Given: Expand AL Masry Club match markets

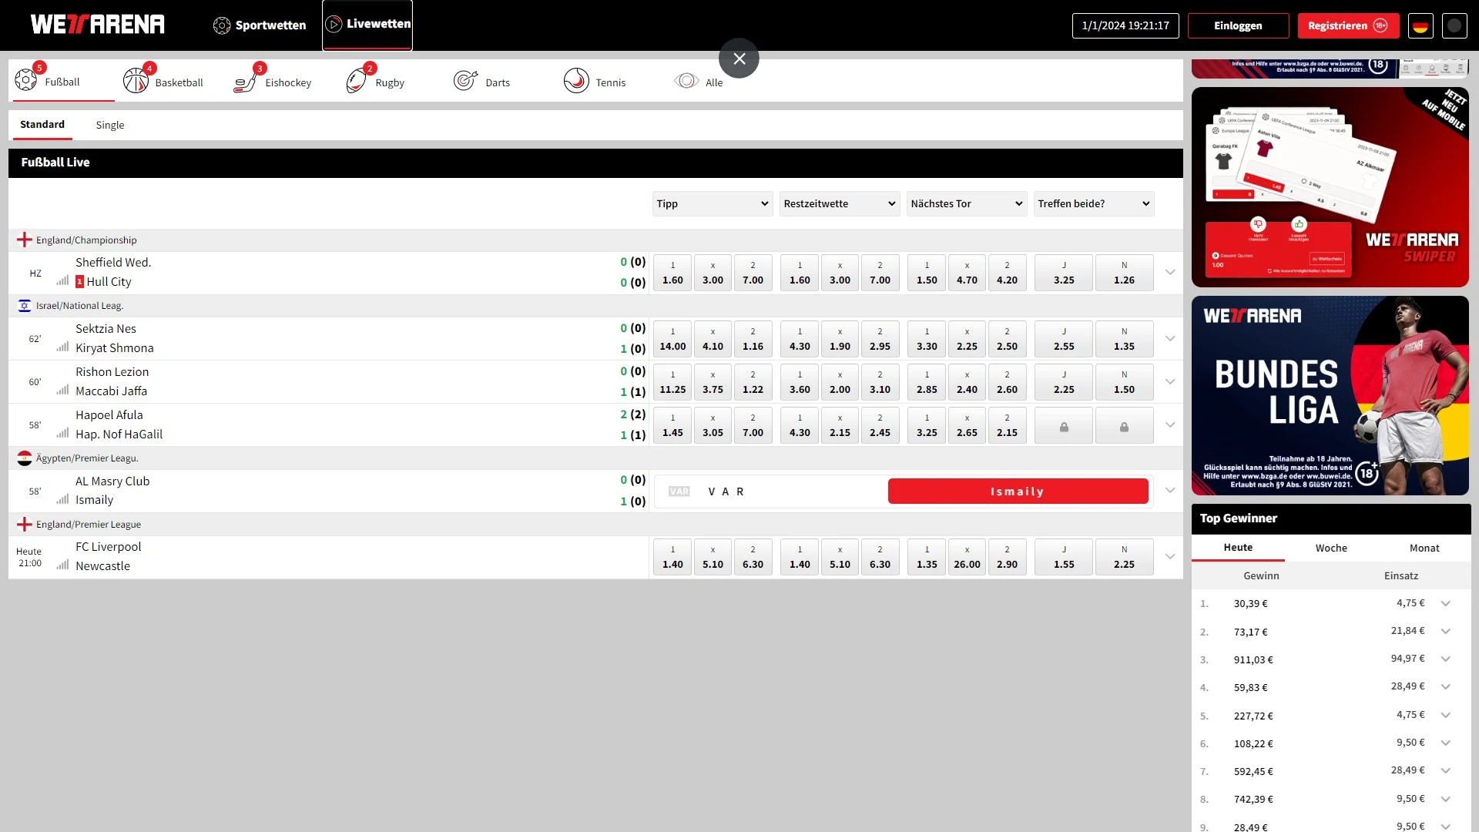Looking at the screenshot, I should [1170, 491].
